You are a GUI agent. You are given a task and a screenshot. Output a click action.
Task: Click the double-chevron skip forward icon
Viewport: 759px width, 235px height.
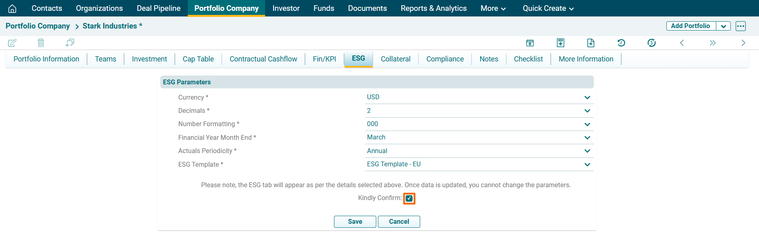click(x=713, y=43)
